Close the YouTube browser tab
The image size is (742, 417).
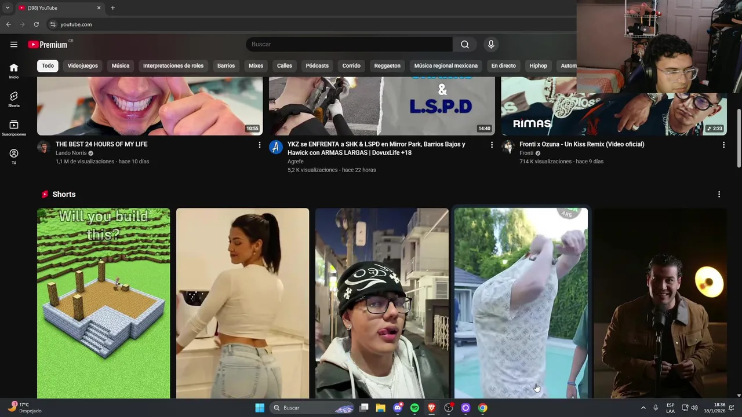(99, 8)
